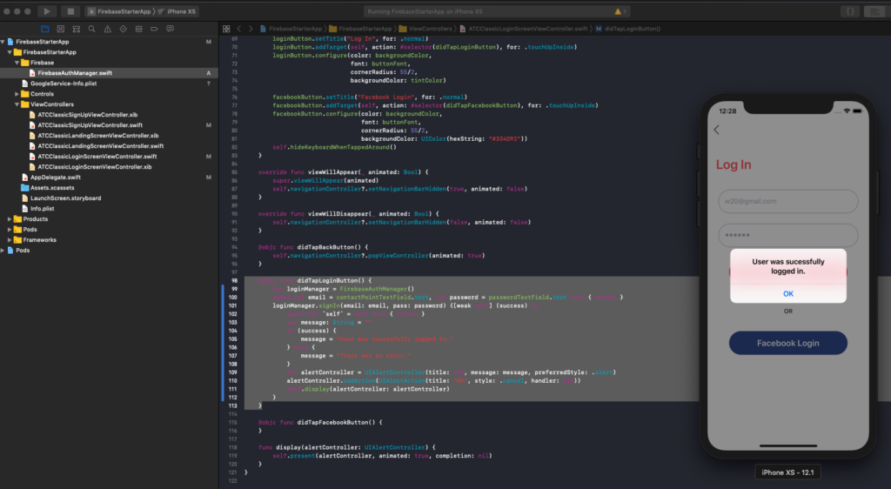
Task: Open the Find navigator magnifier icon
Action: tap(92, 29)
